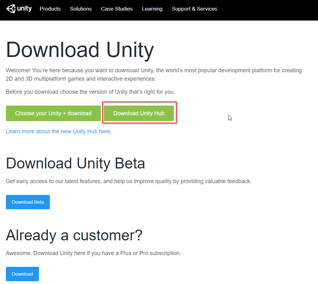Click the Already a customer? heading
Image resolution: width=318 pixels, height=284 pixels.
[74, 235]
